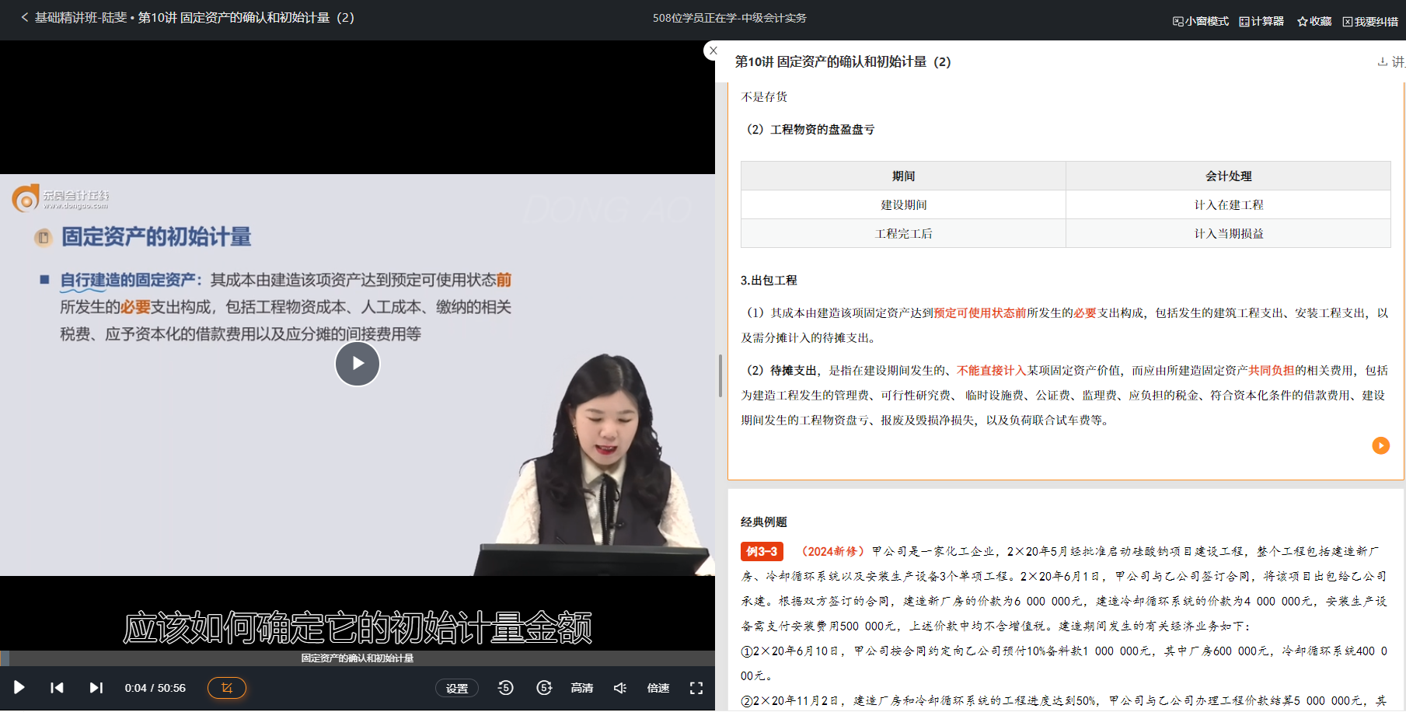Add this lecture to favorites

point(1313,21)
